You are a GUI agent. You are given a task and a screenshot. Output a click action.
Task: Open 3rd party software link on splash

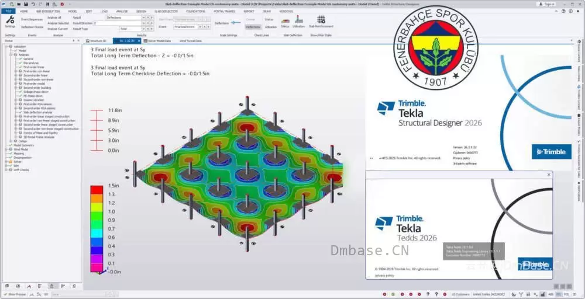(x=464, y=164)
